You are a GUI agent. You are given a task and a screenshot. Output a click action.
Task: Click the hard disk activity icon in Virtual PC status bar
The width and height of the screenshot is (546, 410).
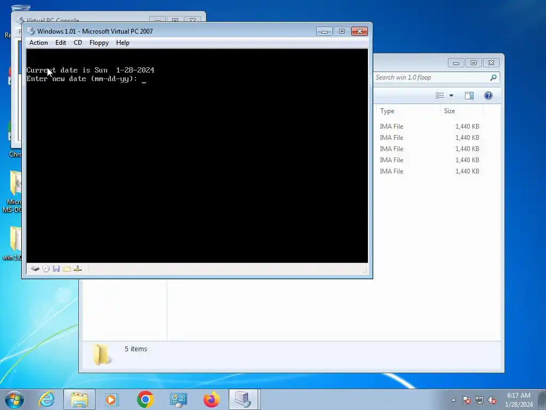(x=35, y=269)
